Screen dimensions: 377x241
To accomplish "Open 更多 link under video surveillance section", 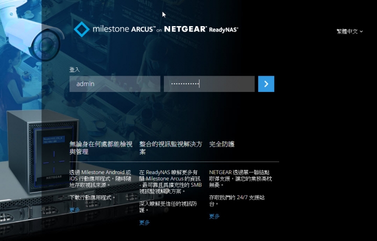I will pyautogui.click(x=145, y=223).
